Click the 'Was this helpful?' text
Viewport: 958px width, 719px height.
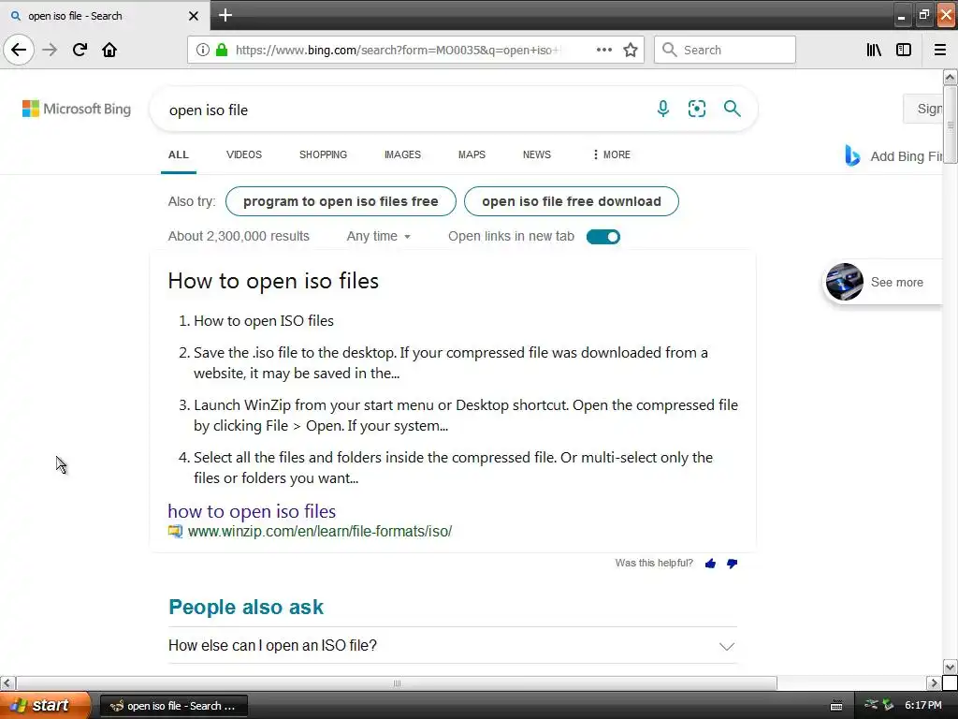(654, 563)
